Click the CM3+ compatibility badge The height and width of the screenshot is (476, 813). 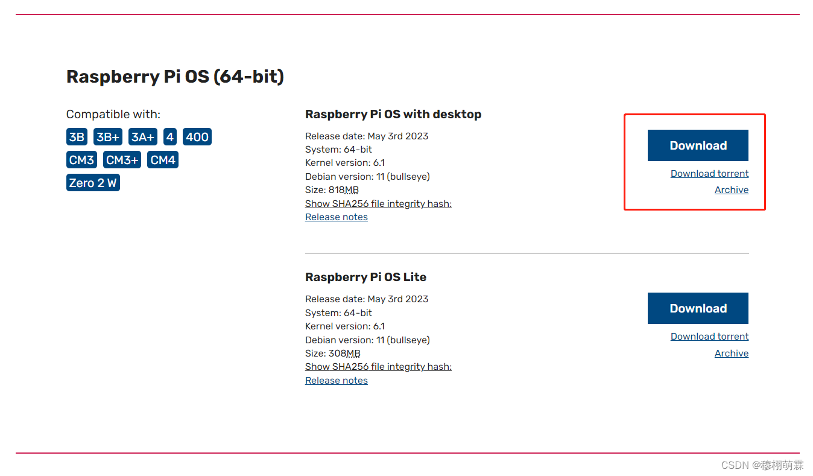pos(122,160)
